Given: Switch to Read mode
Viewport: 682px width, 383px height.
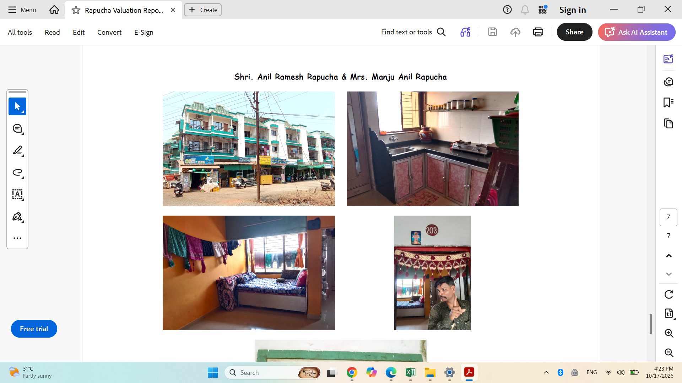Looking at the screenshot, I should click(x=52, y=32).
